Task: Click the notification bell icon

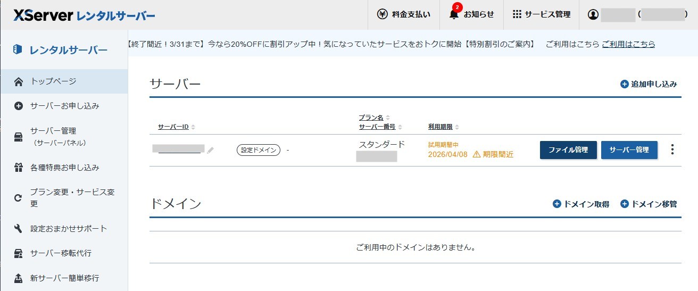Action: pos(454,15)
